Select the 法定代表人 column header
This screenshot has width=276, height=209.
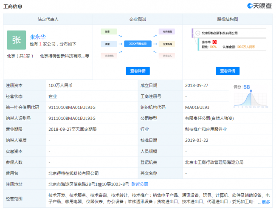[48, 19]
